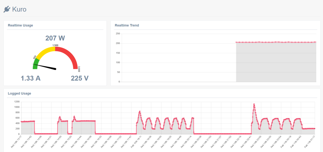Select the Logged Usage panel heading

click(x=19, y=93)
